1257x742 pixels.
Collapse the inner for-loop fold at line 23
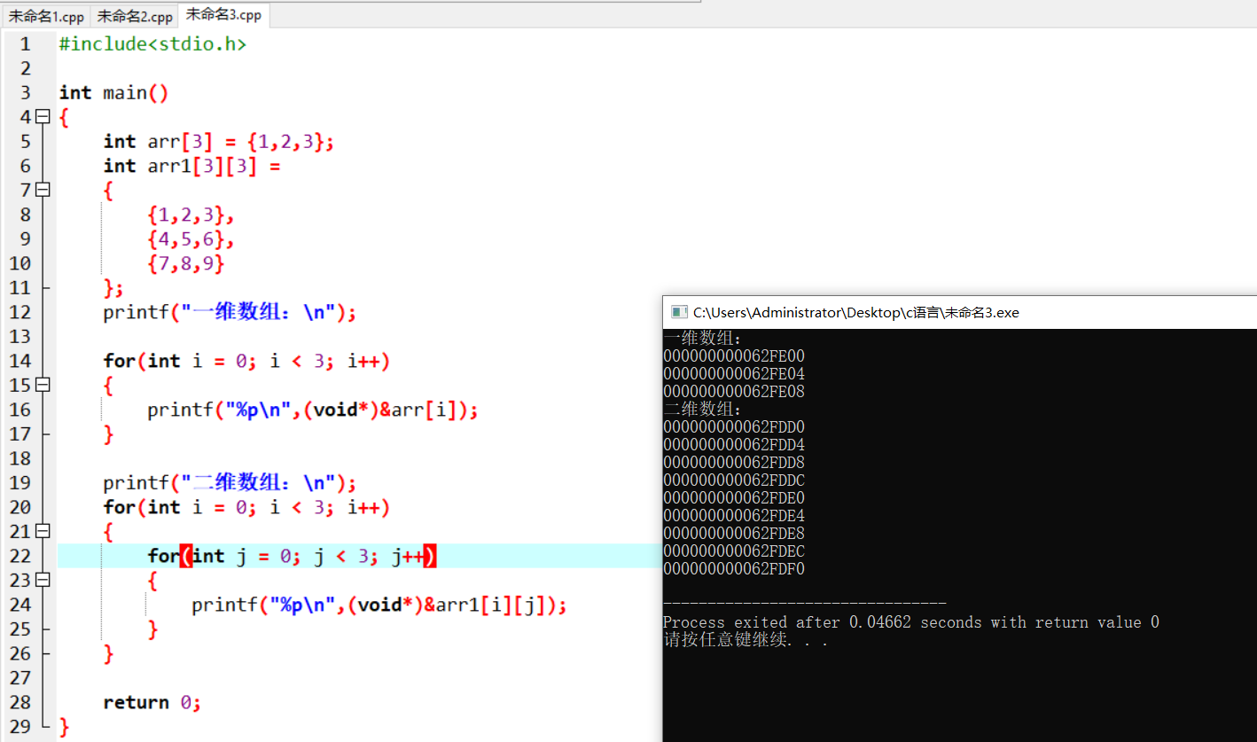(x=43, y=580)
